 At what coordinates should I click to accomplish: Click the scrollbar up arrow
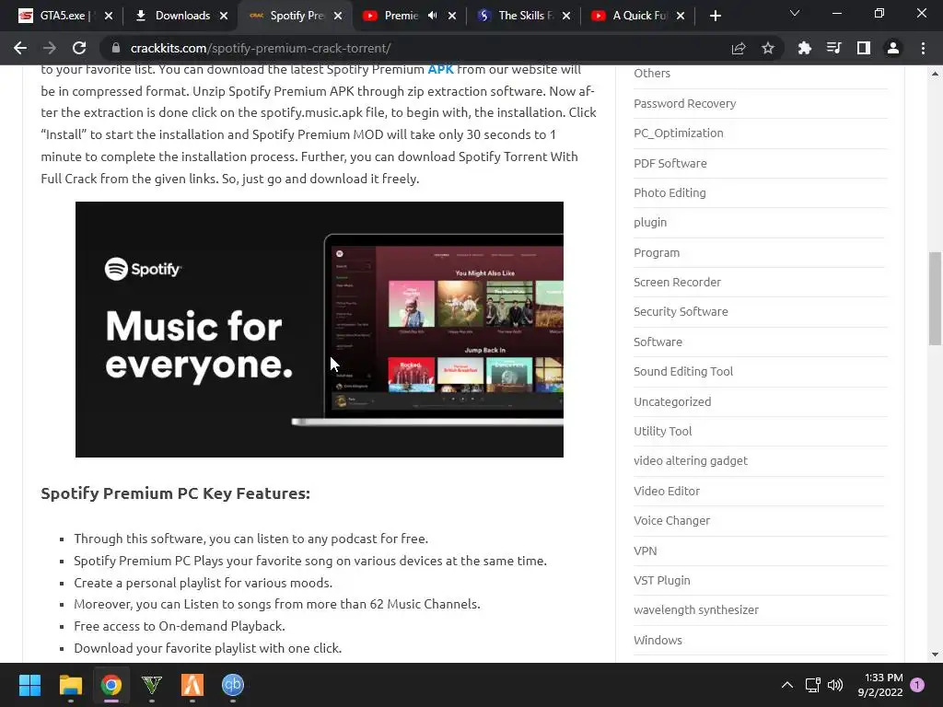(935, 74)
